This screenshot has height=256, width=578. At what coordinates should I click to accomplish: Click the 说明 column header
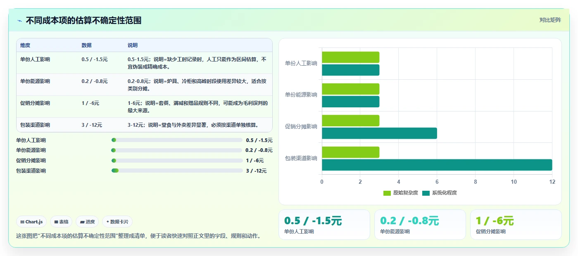[133, 45]
